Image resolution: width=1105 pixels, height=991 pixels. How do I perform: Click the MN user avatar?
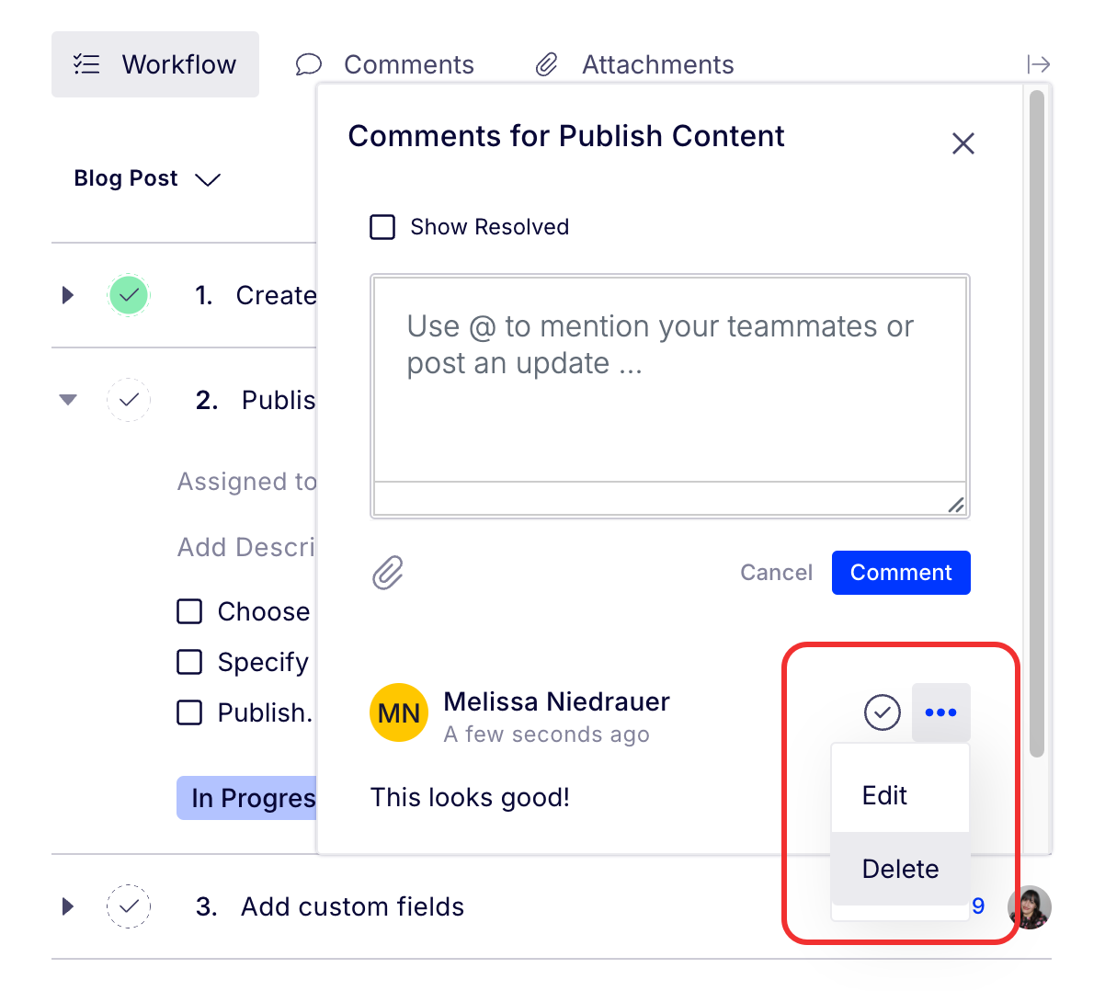click(x=399, y=712)
